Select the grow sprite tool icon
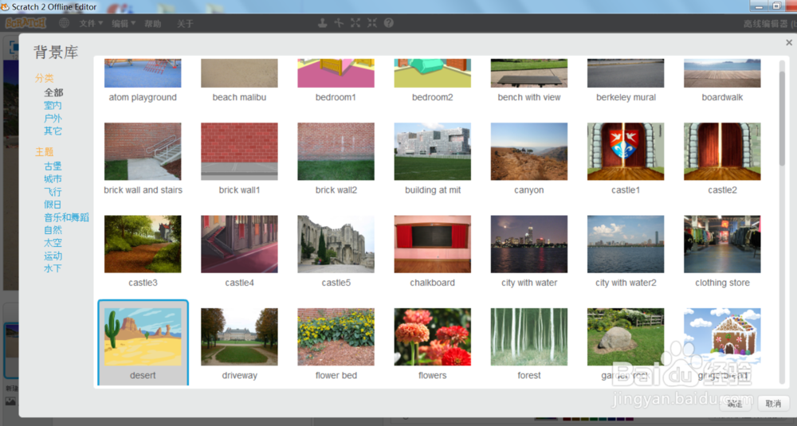 (x=355, y=23)
